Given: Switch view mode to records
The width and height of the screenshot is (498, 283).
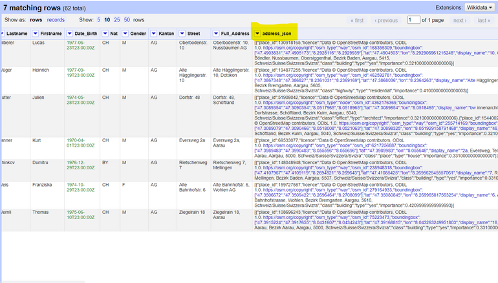Looking at the screenshot, I should tap(56, 20).
